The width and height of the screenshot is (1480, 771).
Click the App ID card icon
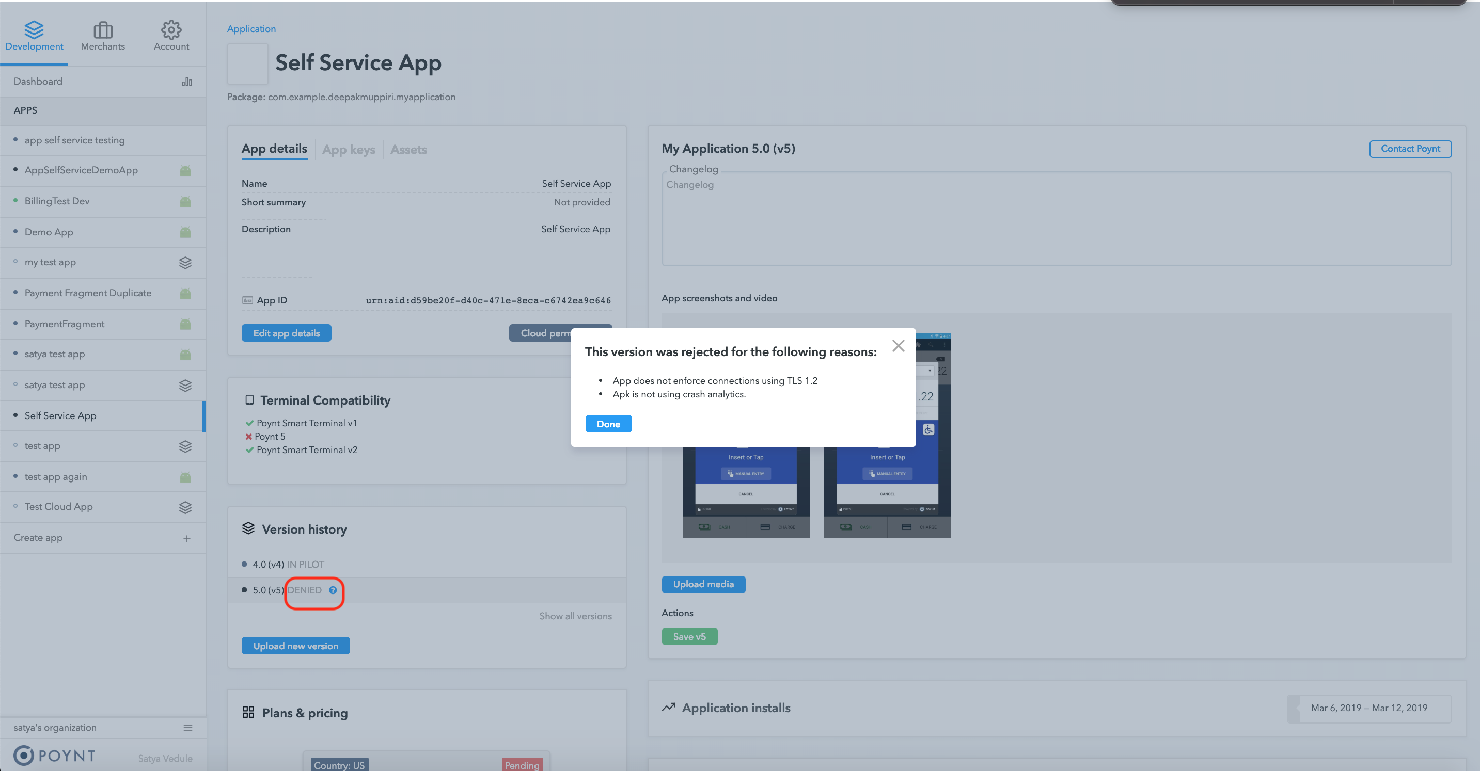tap(248, 300)
